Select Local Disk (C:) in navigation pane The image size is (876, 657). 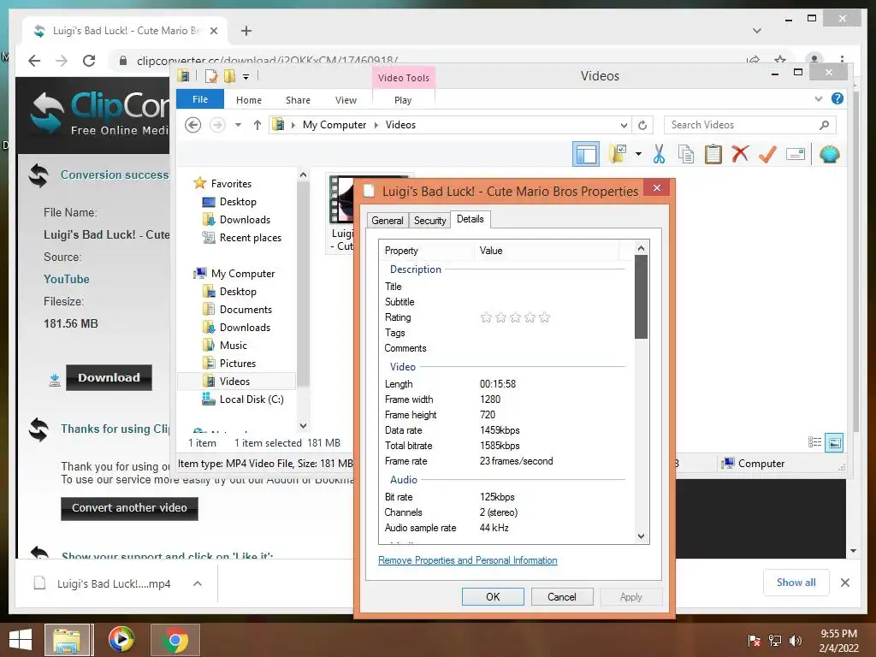point(242,400)
